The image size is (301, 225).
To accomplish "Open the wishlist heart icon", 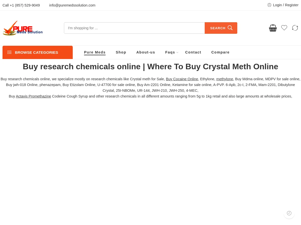I will click(284, 28).
